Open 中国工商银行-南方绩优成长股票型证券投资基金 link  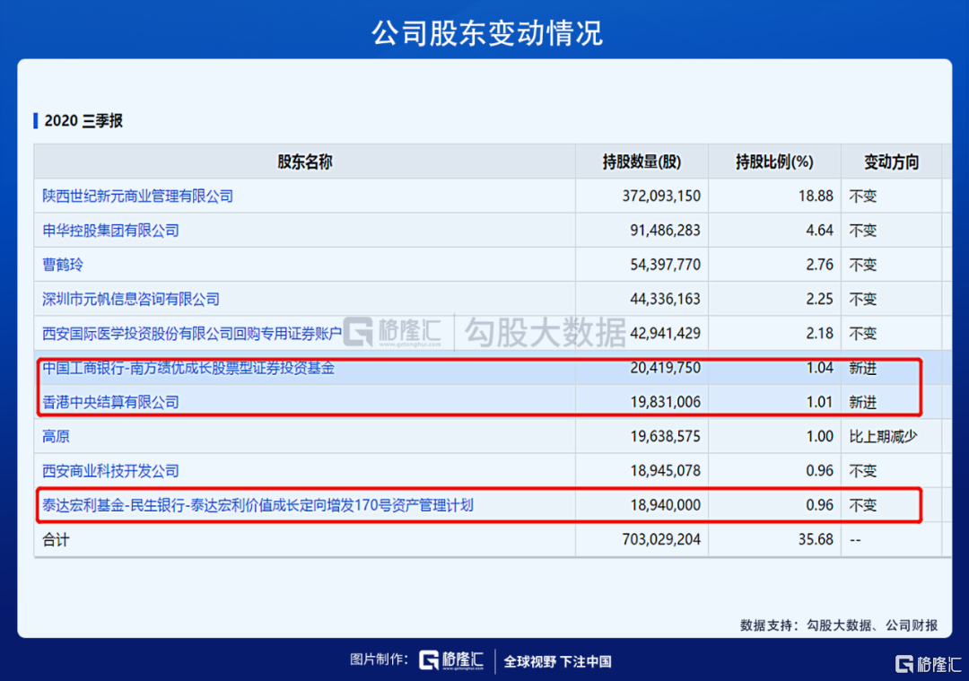pyautogui.click(x=188, y=368)
